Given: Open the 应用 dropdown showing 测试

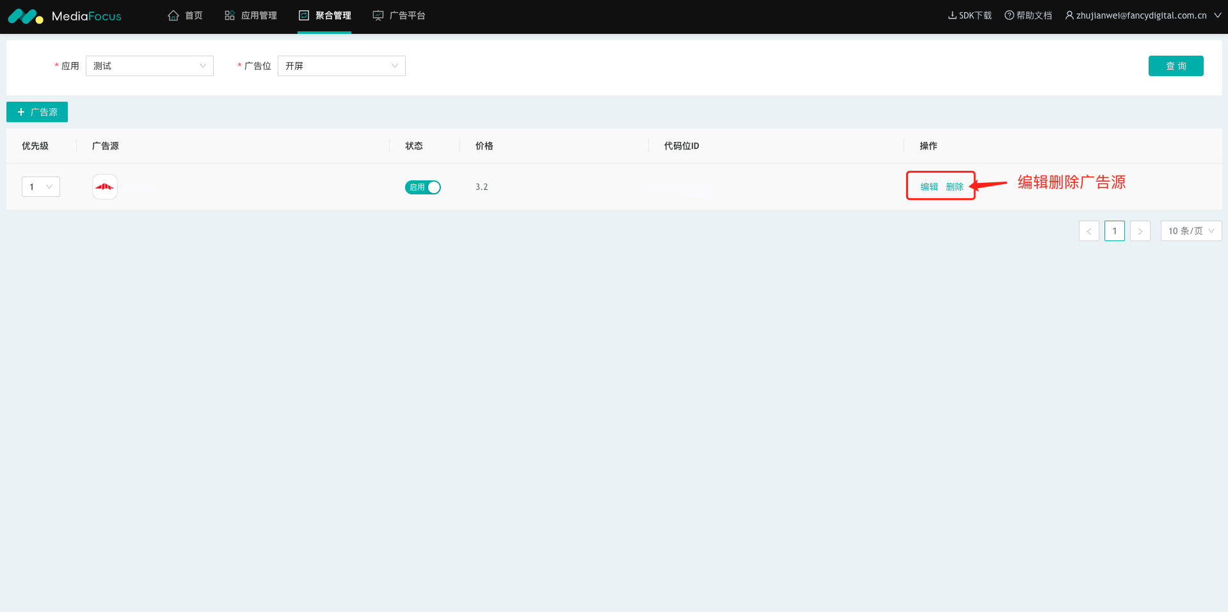Looking at the screenshot, I should coord(149,66).
